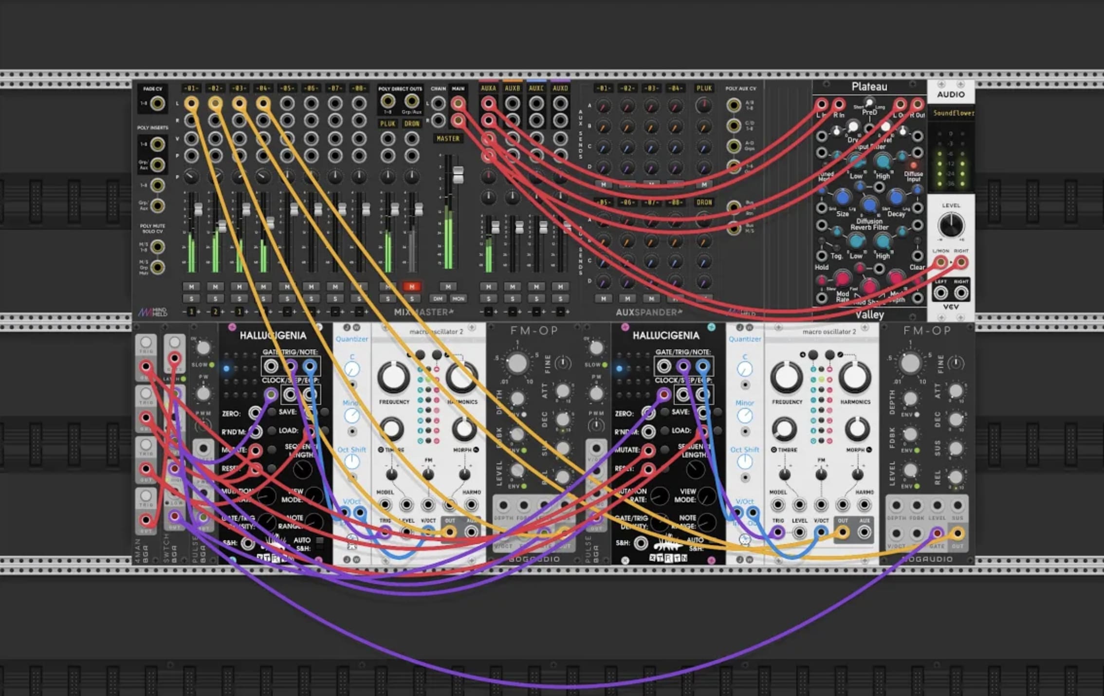The image size is (1104, 696).
Task: Click the main mute M button on MixMaster
Action: tap(448, 287)
